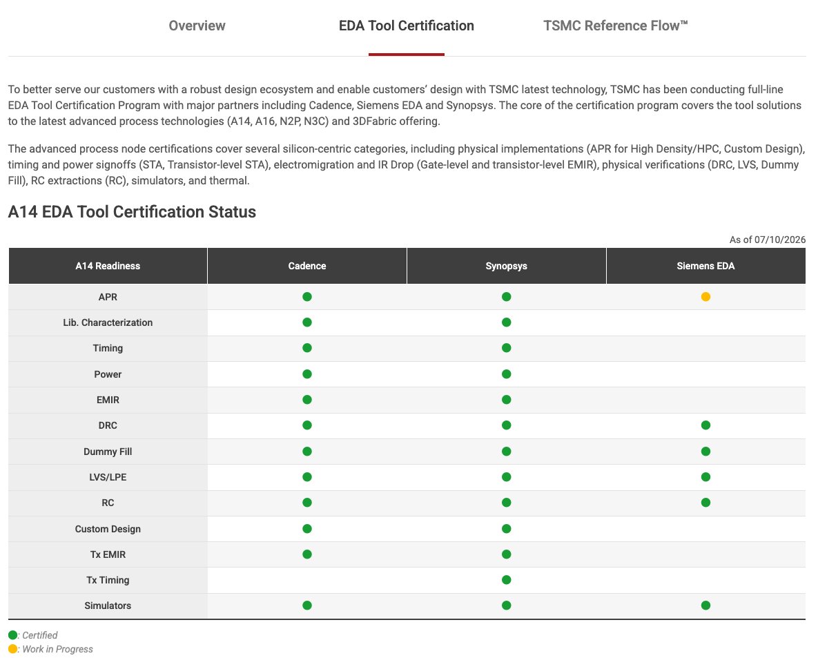Image resolution: width=818 pixels, height=658 pixels.
Task: Click the Dummy Fill row label
Action: click(108, 452)
